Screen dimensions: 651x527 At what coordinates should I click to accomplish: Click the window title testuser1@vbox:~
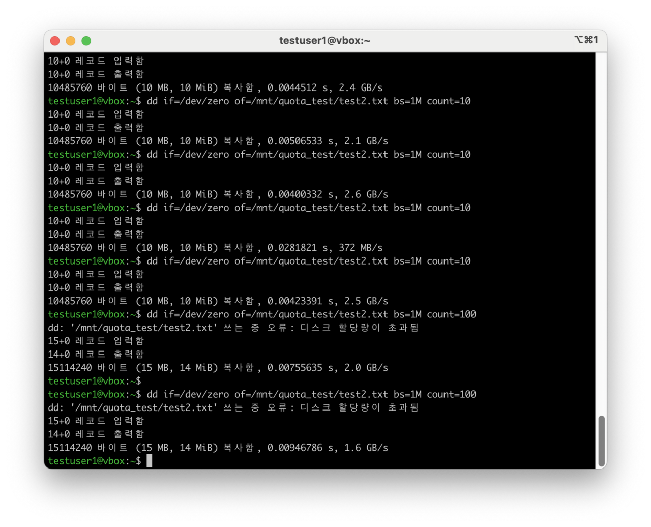pyautogui.click(x=325, y=41)
